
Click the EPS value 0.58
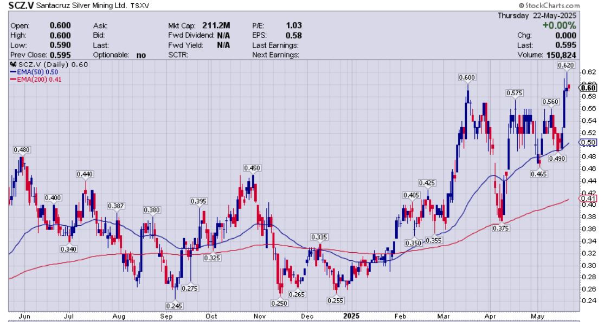294,35
